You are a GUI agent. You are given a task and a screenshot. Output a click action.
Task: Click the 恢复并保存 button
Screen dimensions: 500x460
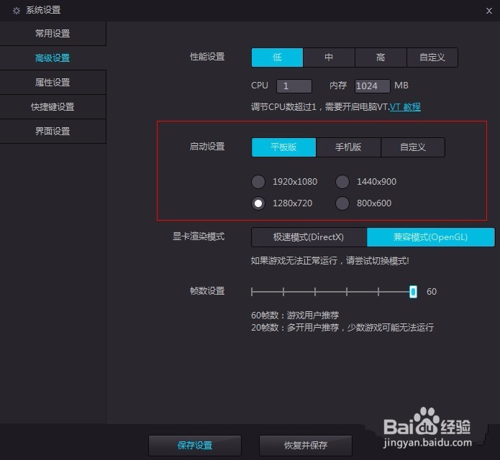click(x=306, y=446)
